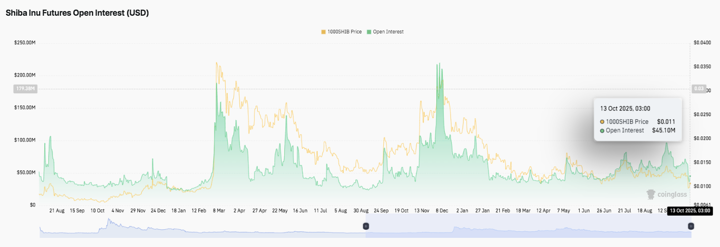Click the tooltip value $0.011
The height and width of the screenshot is (247, 720).
click(666, 122)
